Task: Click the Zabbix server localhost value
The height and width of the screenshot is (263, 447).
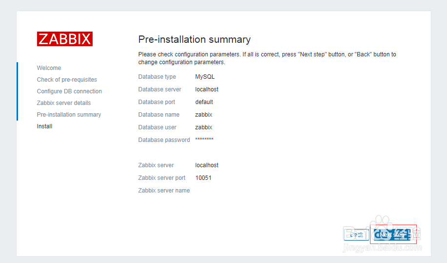Action: [207, 165]
